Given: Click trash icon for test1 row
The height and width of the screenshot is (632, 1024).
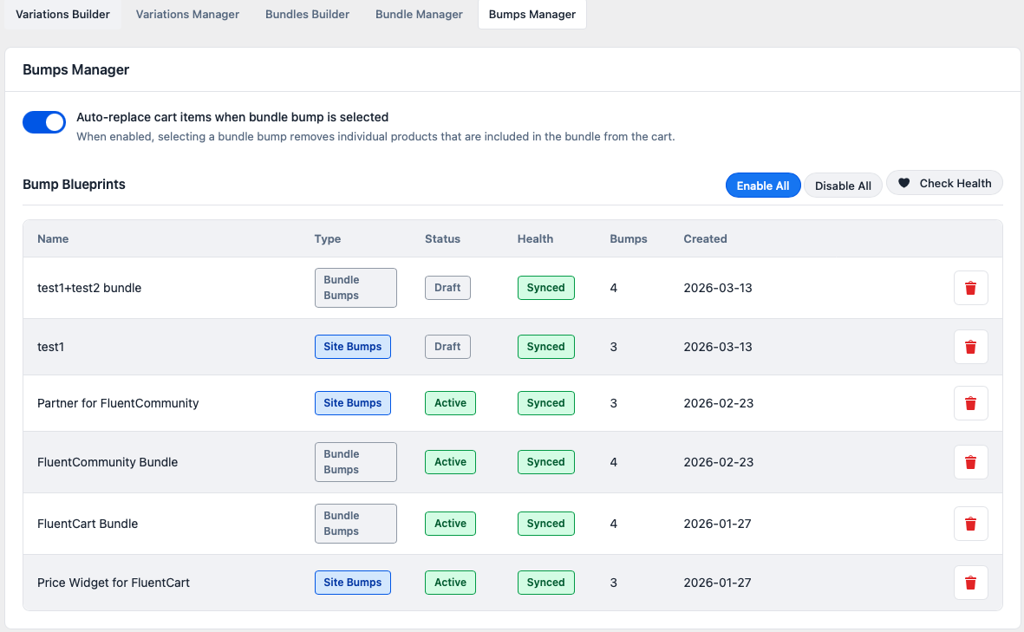Looking at the screenshot, I should tap(970, 347).
